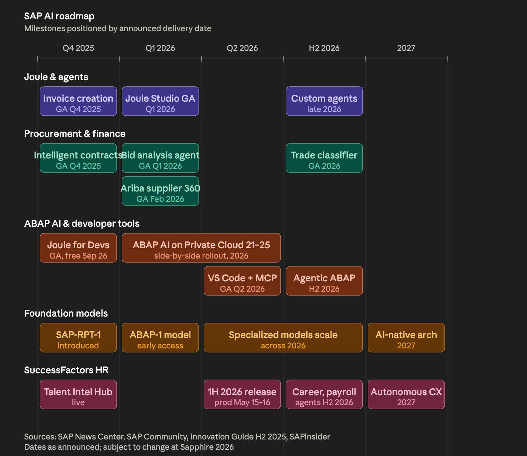Click the Bid analysis agent card
The width and height of the screenshot is (527, 456).
click(x=160, y=158)
